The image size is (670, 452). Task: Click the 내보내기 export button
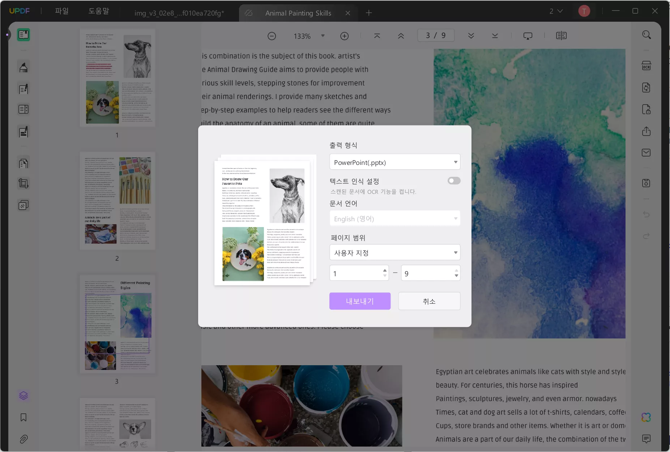click(360, 301)
